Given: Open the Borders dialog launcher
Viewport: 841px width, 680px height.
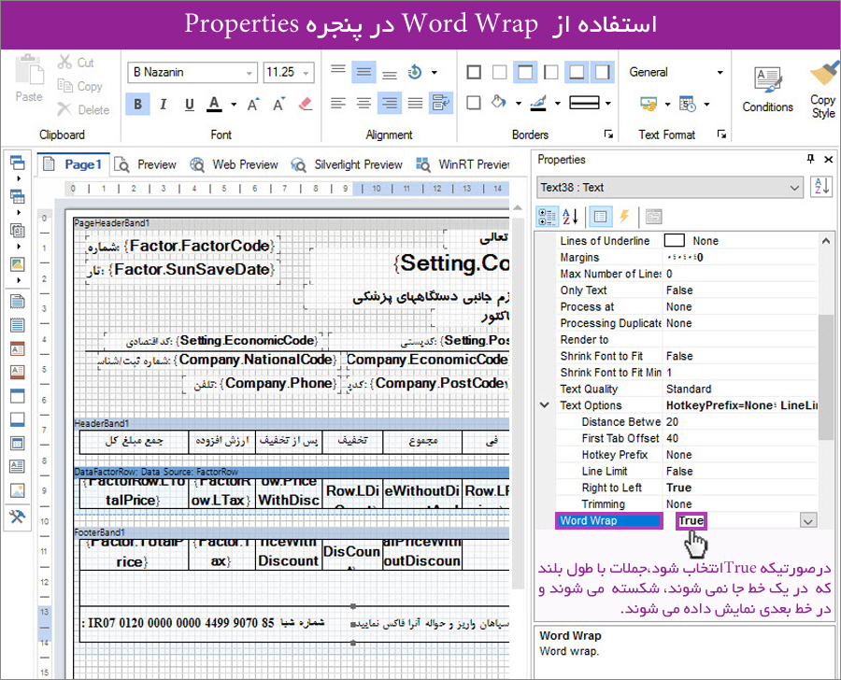Looking at the screenshot, I should (x=608, y=135).
